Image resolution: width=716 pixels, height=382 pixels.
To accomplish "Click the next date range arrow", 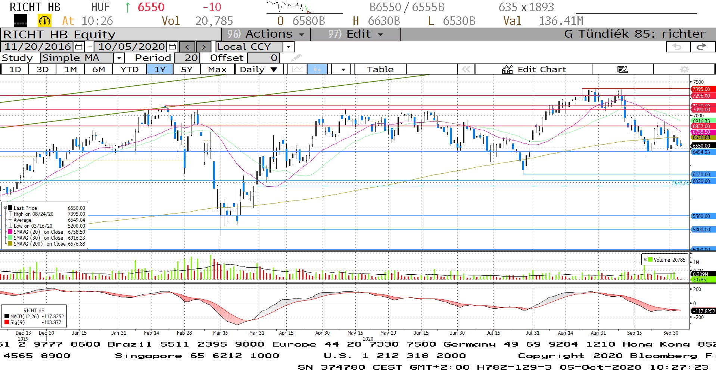I will pyautogui.click(x=203, y=47).
